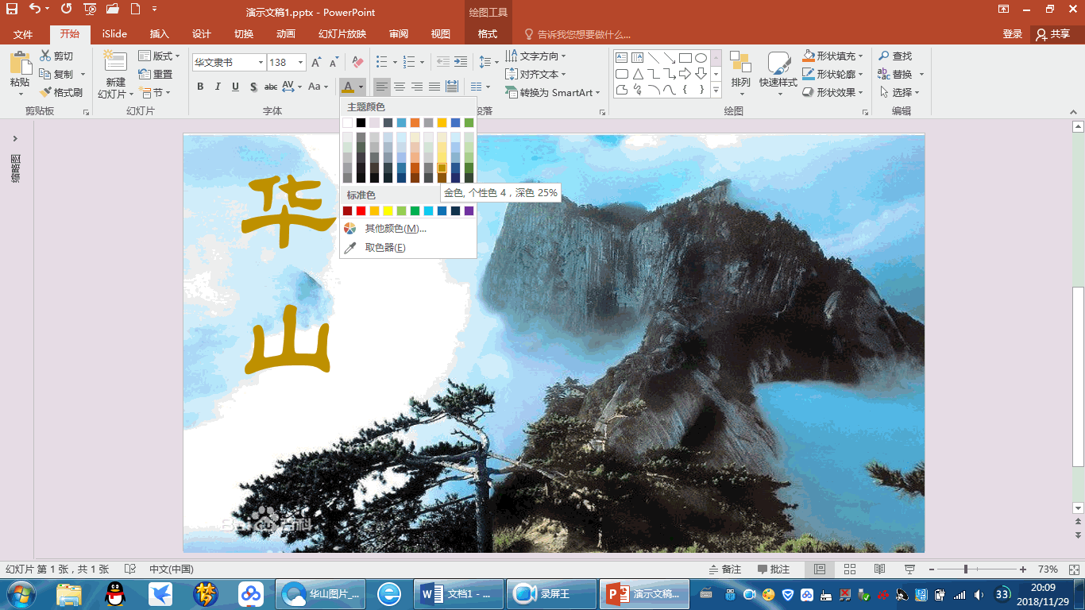
Task: Increase the font size
Action: [x=316, y=62]
